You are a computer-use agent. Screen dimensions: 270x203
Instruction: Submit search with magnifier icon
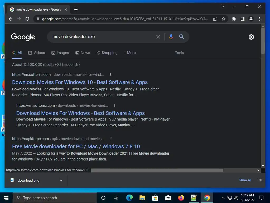tap(181, 36)
